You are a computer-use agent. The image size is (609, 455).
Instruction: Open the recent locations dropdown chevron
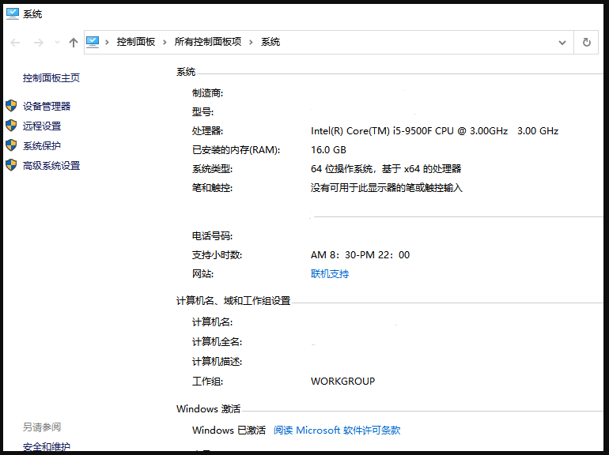tap(56, 43)
